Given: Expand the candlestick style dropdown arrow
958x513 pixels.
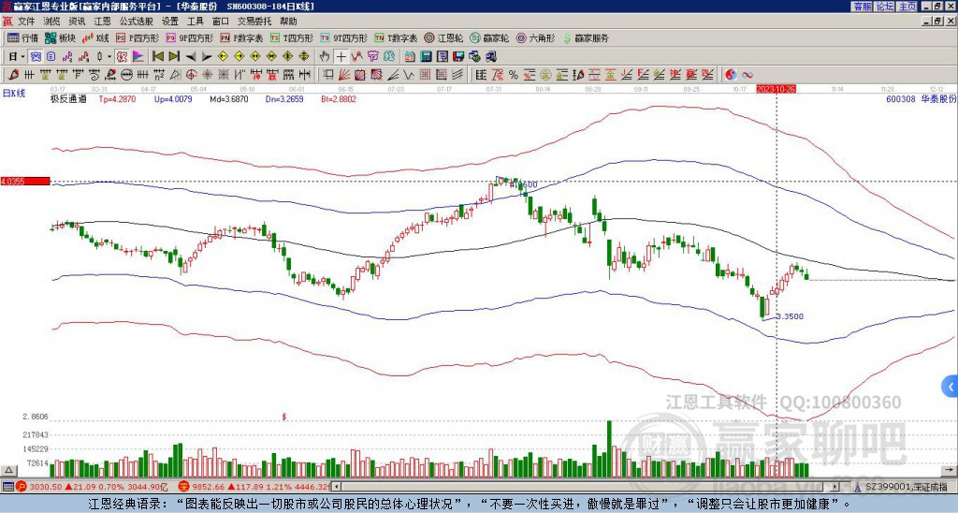Looking at the screenshot, I should pos(109,57).
